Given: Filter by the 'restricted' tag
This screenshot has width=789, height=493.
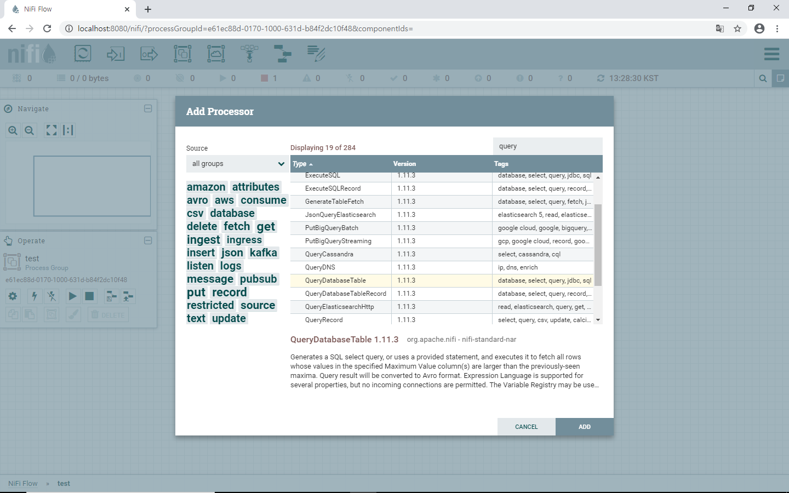Looking at the screenshot, I should [x=210, y=305].
